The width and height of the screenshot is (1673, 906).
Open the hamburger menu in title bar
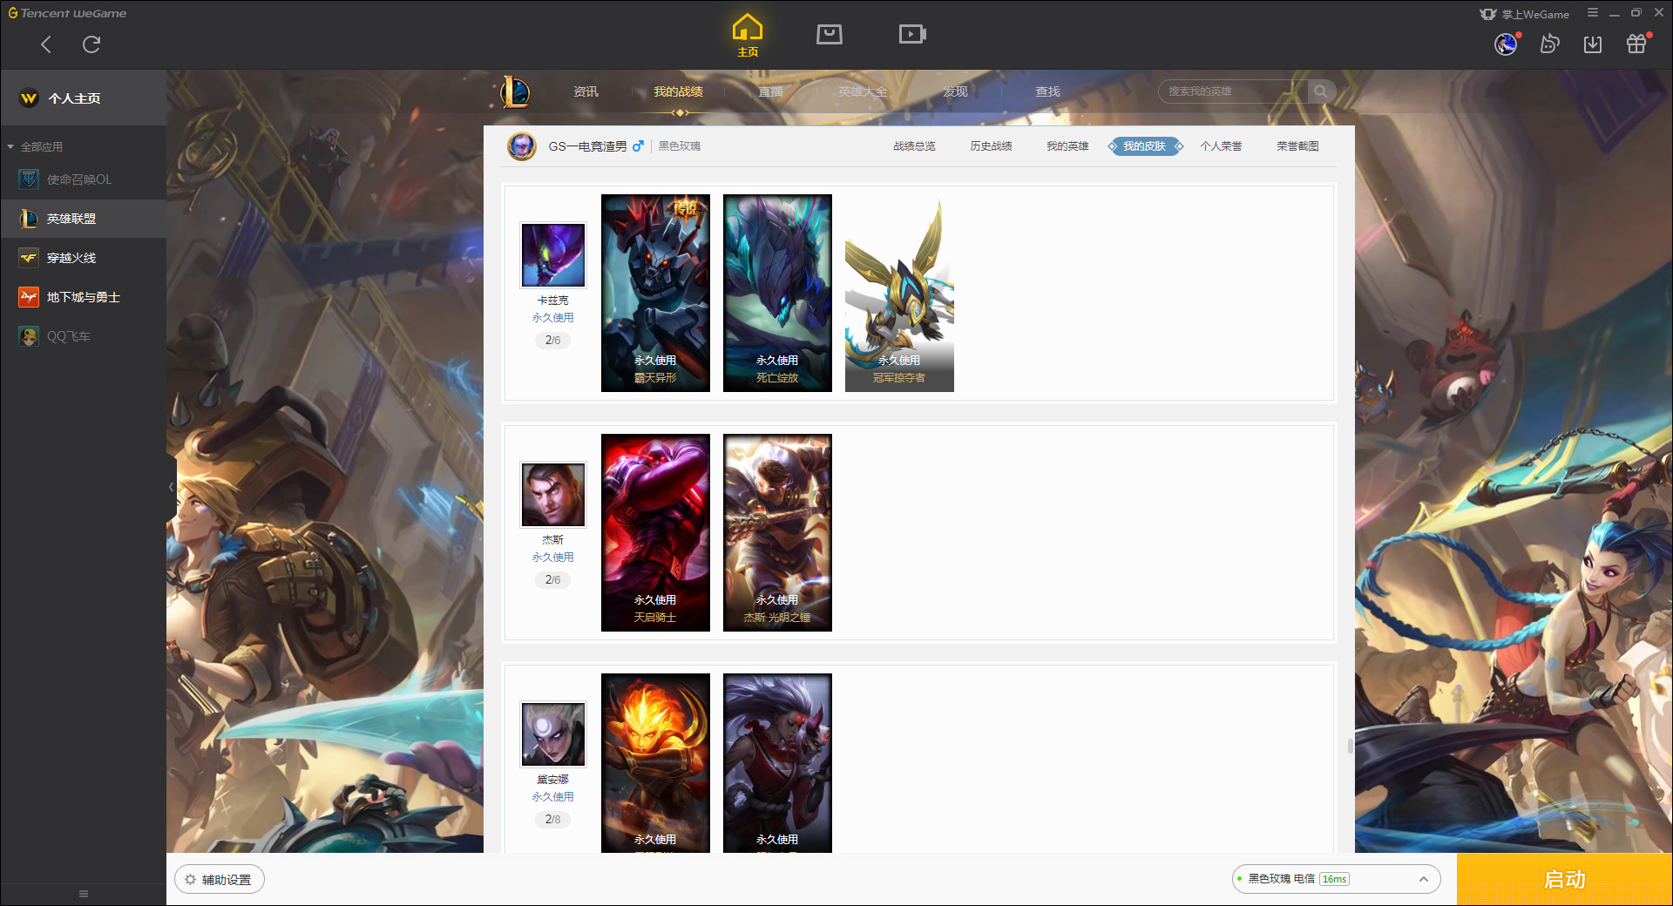point(1593,13)
